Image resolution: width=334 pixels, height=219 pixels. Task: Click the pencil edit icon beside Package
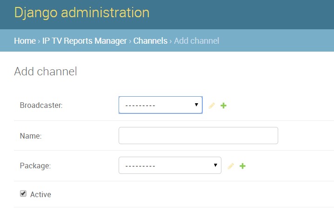(x=231, y=166)
